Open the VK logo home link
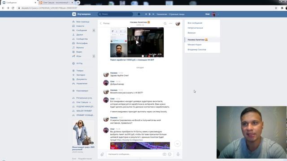 pos(74,14)
